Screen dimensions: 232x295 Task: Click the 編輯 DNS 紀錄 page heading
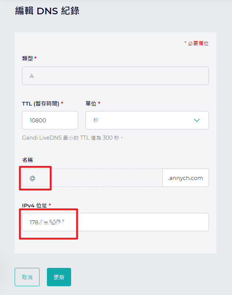(47, 11)
